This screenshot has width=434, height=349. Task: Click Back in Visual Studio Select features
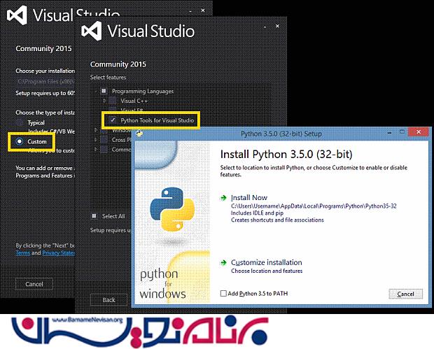108,300
